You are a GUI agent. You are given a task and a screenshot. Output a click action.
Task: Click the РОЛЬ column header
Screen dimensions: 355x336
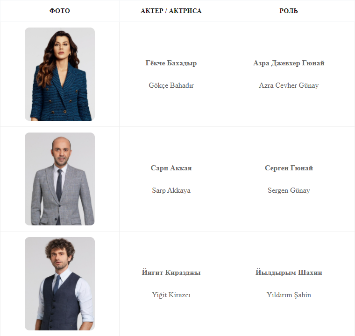(289, 11)
